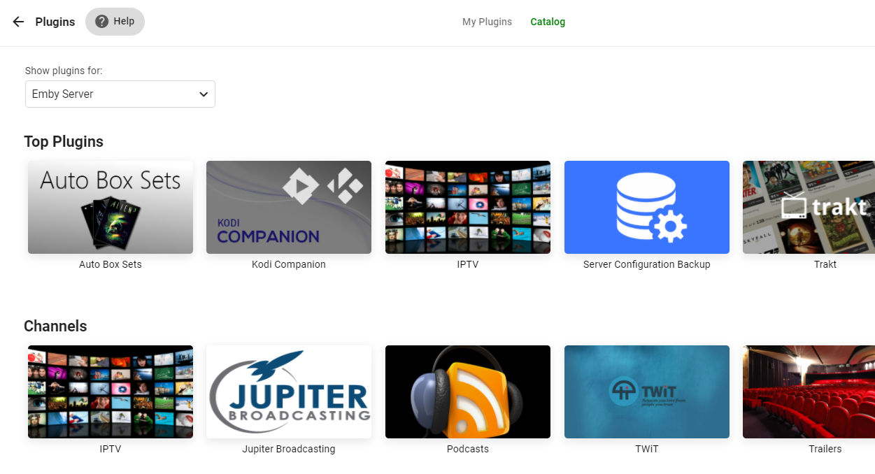Click the TWiT caption text

(x=647, y=449)
